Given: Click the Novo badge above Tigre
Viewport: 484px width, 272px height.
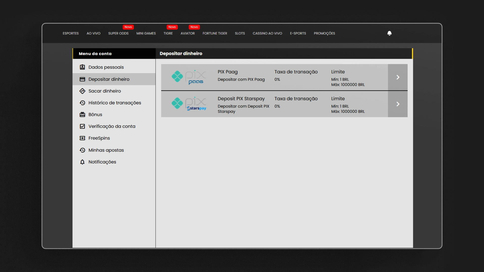Looking at the screenshot, I should pyautogui.click(x=172, y=27).
